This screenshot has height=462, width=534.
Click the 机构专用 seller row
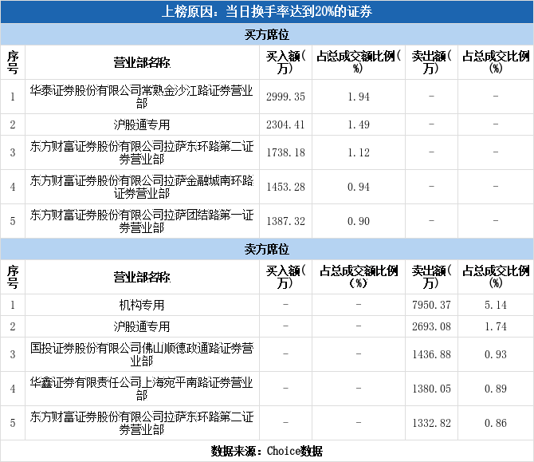coord(142,305)
